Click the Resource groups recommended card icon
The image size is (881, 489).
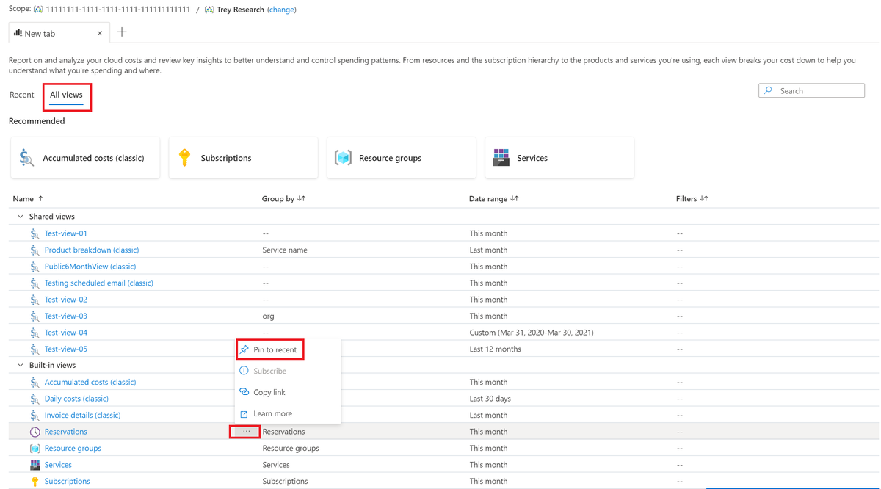(x=343, y=157)
